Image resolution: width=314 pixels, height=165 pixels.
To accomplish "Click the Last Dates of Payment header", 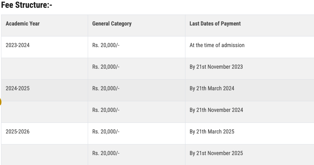I will (x=215, y=24).
